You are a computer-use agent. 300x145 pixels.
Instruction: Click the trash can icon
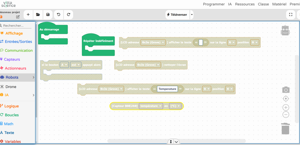(285, 128)
